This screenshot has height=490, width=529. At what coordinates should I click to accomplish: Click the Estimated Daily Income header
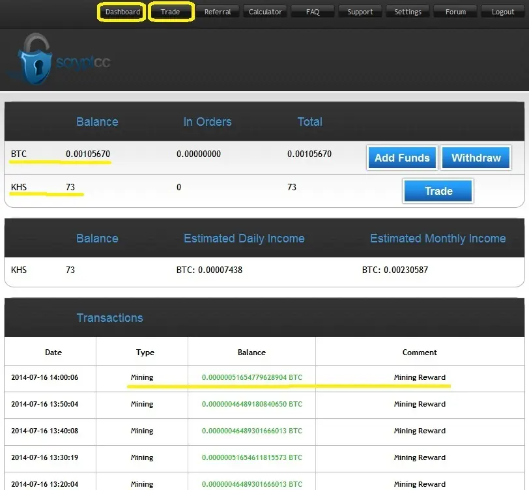click(x=244, y=238)
